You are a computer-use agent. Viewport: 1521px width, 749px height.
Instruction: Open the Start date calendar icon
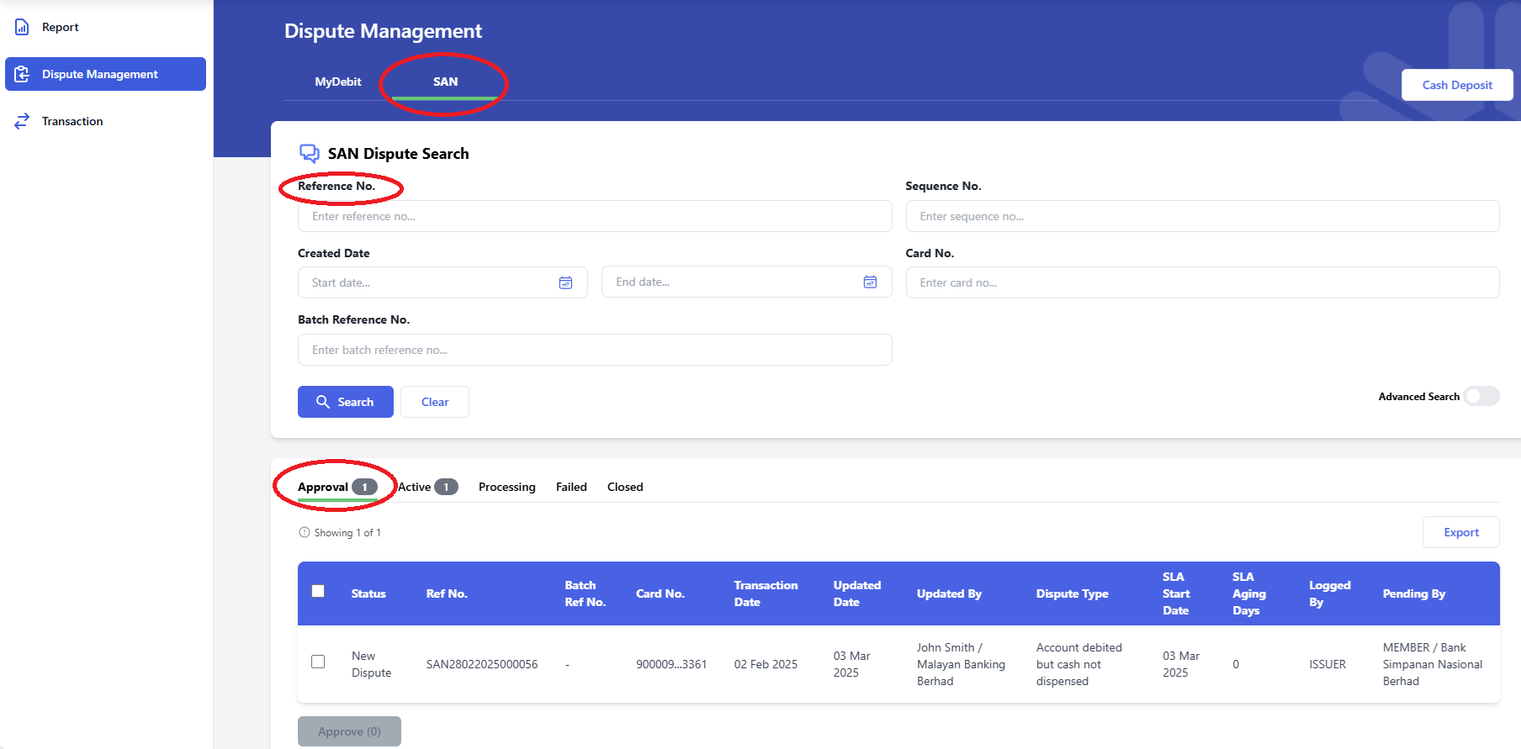coord(565,282)
